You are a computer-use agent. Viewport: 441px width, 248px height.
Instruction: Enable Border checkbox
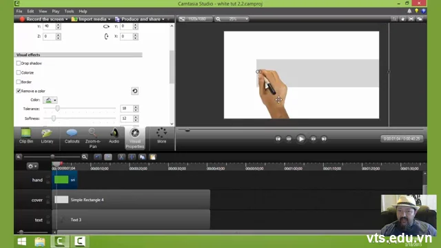pos(19,82)
